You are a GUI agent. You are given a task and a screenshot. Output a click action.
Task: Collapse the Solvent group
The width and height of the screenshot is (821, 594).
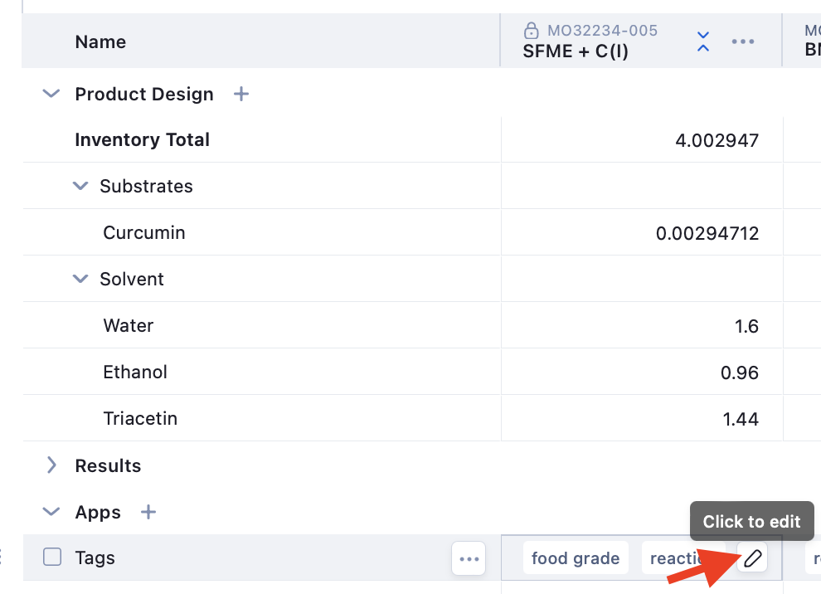80,279
